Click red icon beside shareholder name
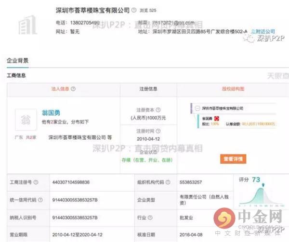This screenshot has width=289, height=242. 217,119
